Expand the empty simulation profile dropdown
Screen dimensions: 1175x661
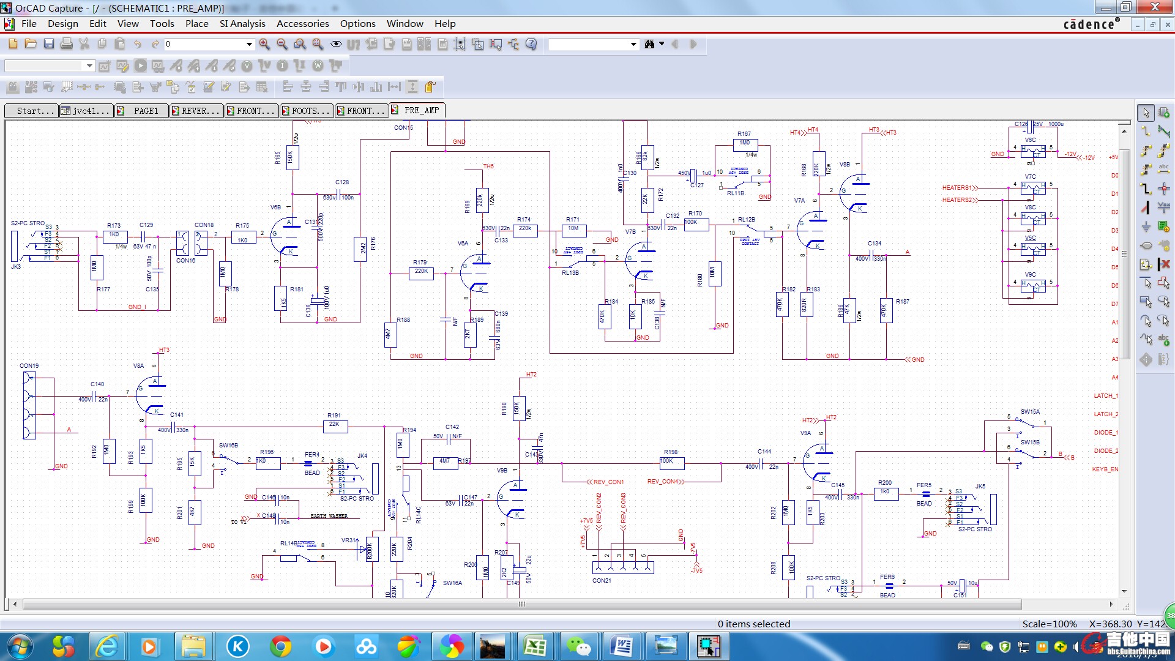(89, 65)
